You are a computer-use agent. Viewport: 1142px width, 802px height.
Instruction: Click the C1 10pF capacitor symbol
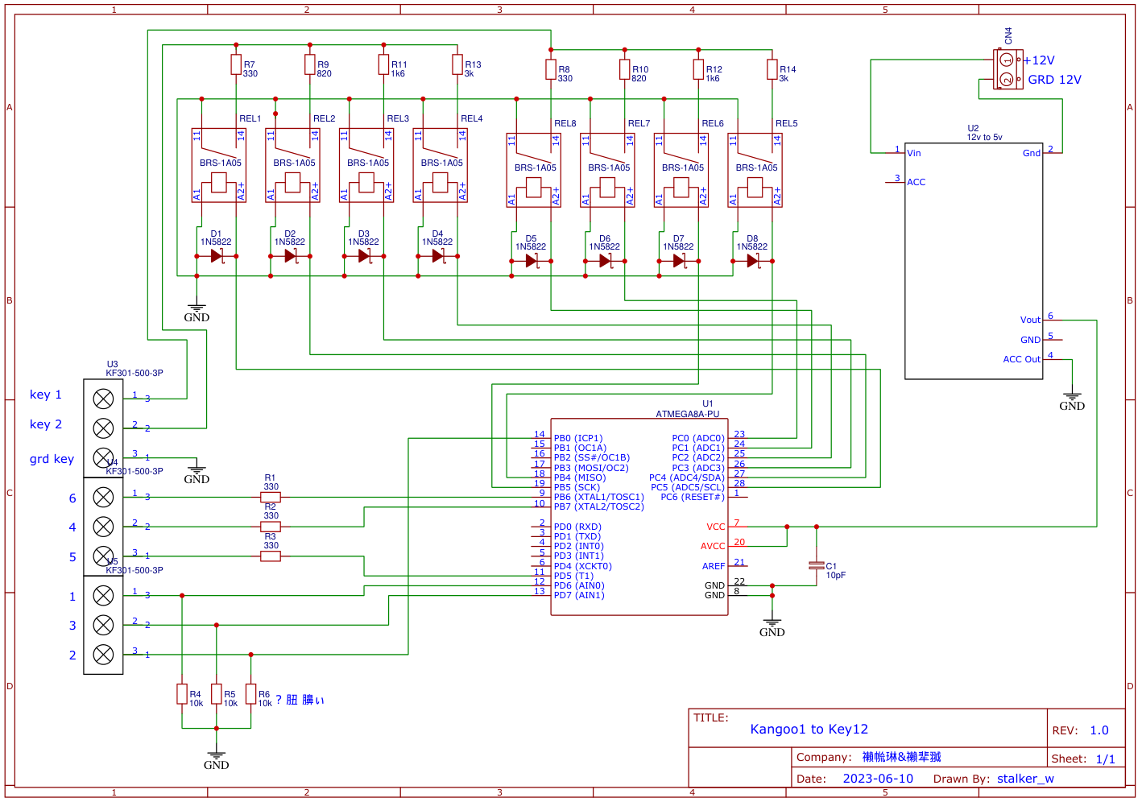pyautogui.click(x=817, y=566)
